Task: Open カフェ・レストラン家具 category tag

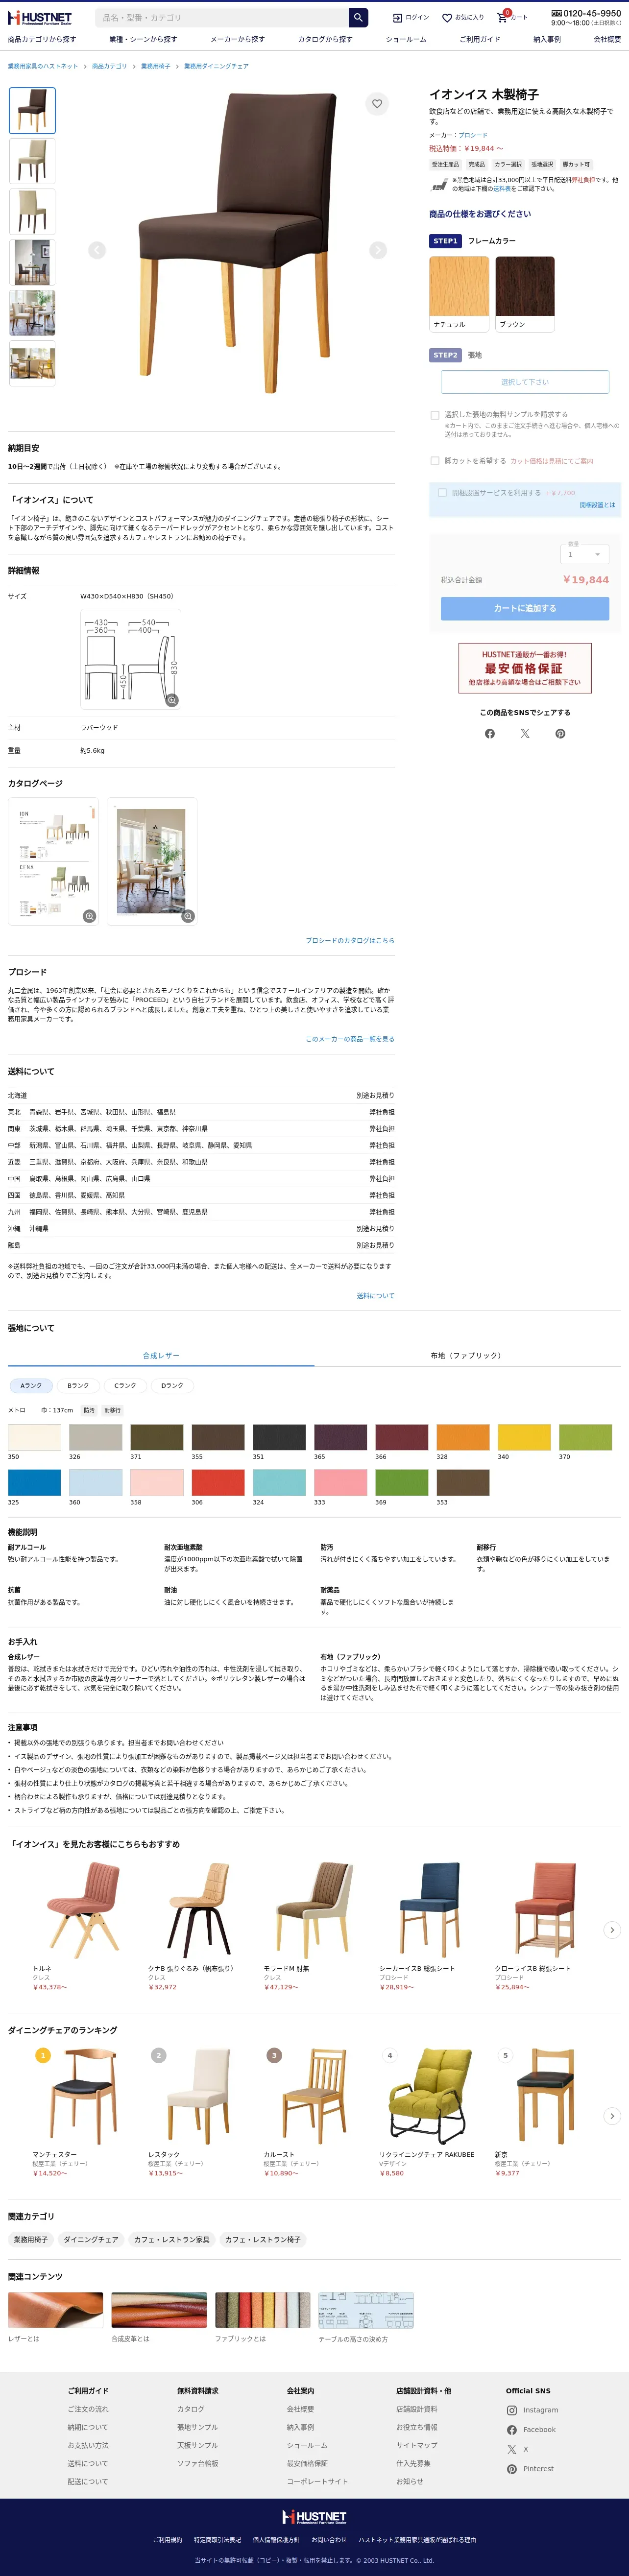Action: tap(172, 2240)
